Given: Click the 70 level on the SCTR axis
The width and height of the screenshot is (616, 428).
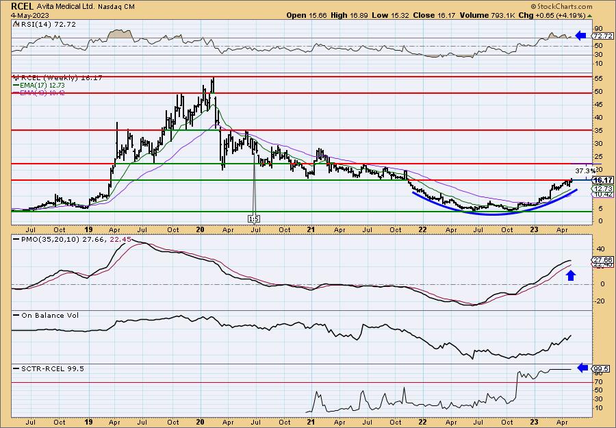Looking at the screenshot, I should pos(599,382).
